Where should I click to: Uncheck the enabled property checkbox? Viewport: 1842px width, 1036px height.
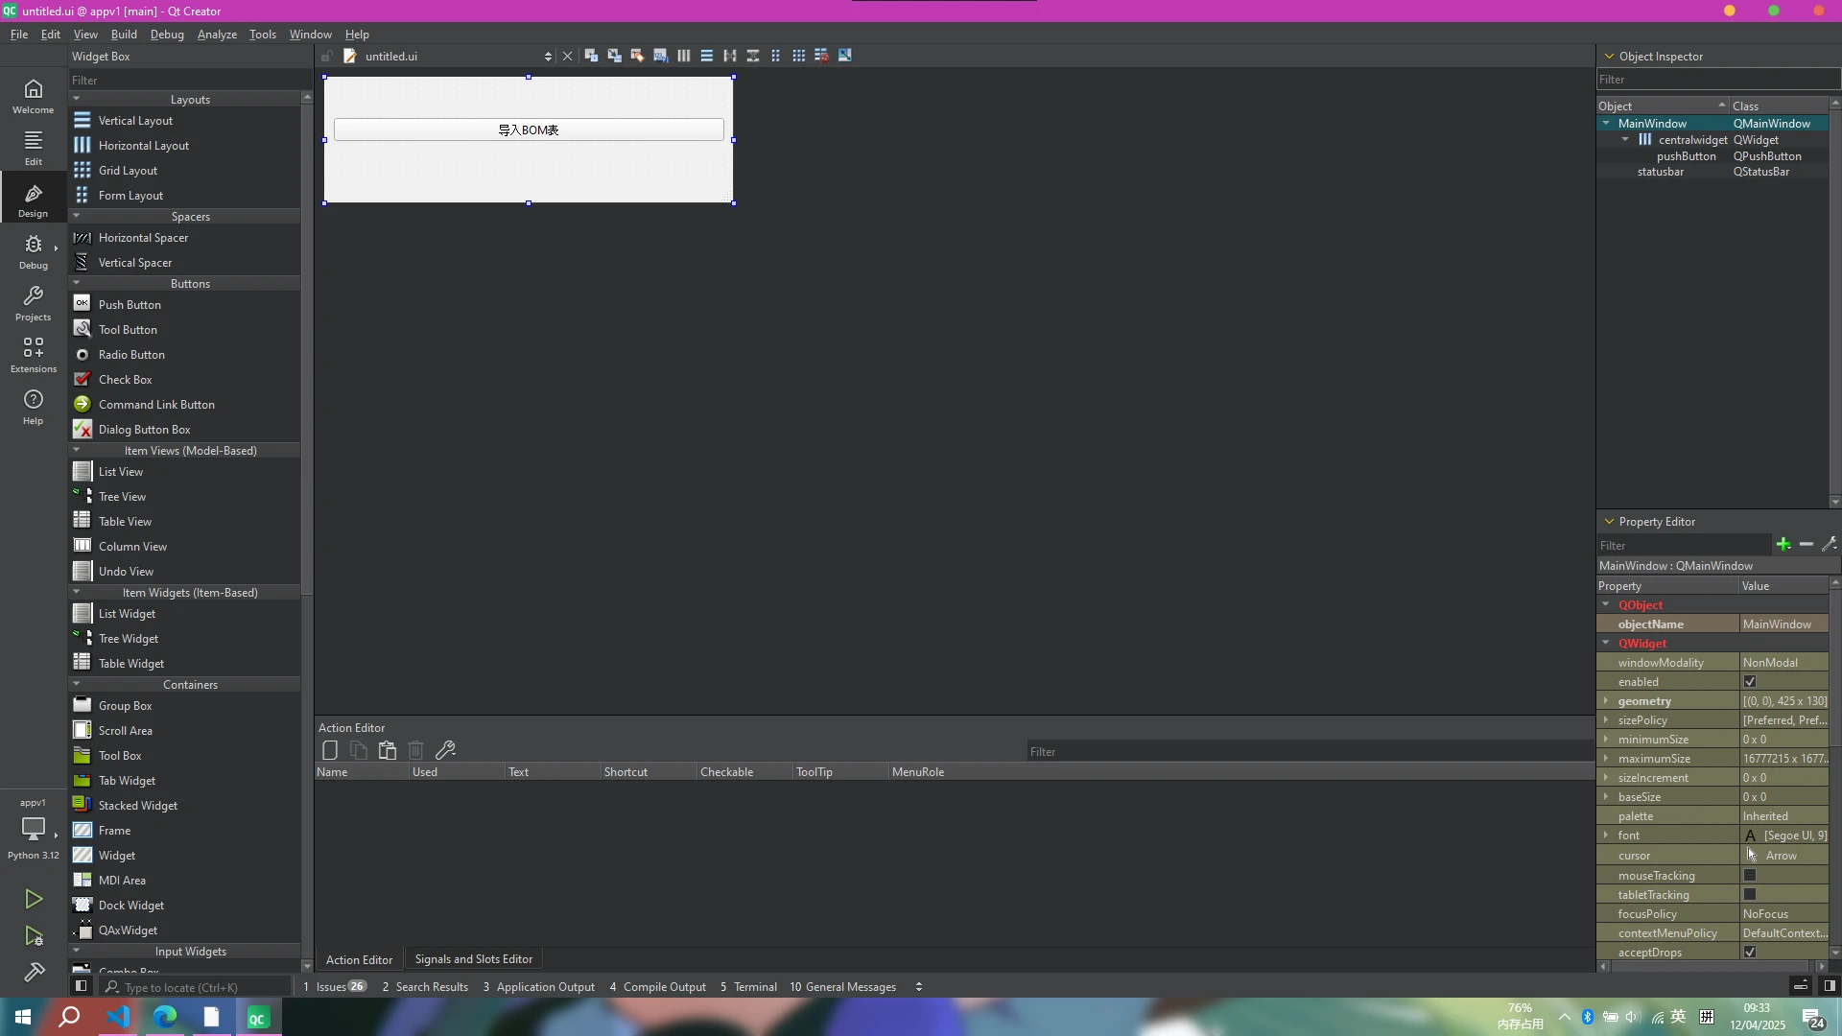click(1750, 682)
